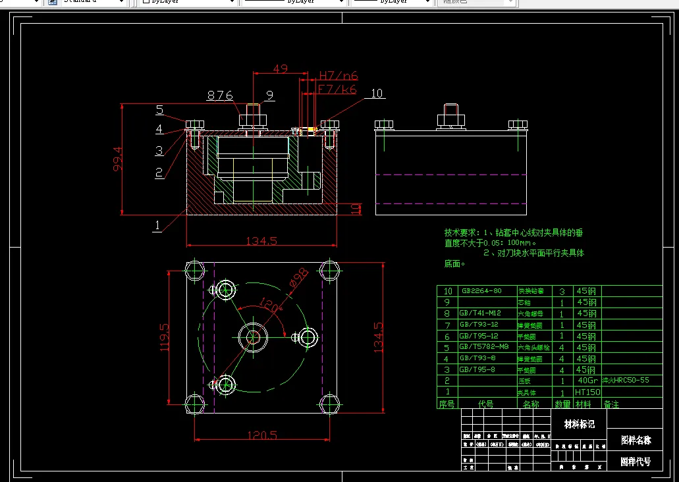Open the color ByLayer dropdown
679x482 pixels.
pyautogui.click(x=188, y=2)
